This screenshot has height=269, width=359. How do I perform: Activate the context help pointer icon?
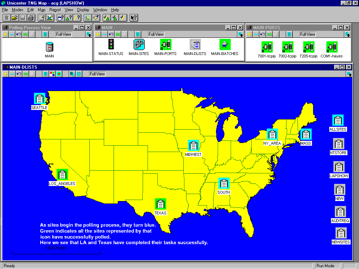pyautogui.click(x=134, y=18)
